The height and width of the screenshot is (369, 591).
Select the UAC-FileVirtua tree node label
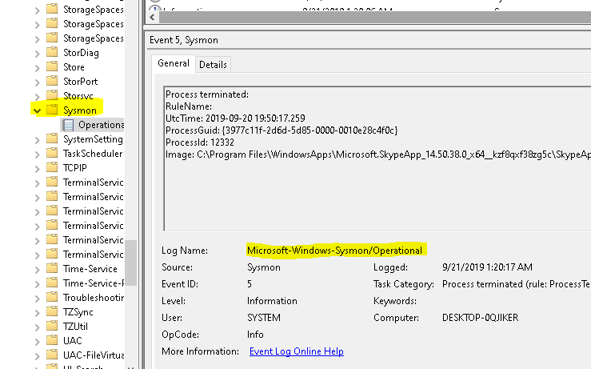[x=93, y=355]
